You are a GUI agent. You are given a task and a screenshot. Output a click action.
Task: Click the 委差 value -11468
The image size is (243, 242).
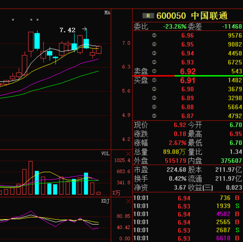(x=232, y=27)
